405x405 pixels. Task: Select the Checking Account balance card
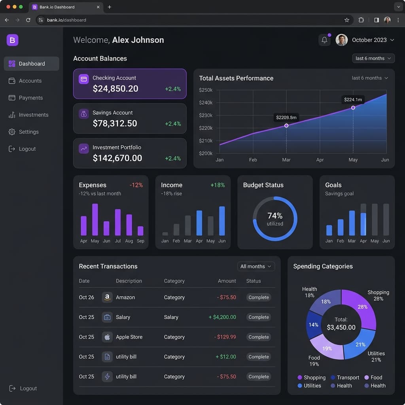pyautogui.click(x=130, y=84)
